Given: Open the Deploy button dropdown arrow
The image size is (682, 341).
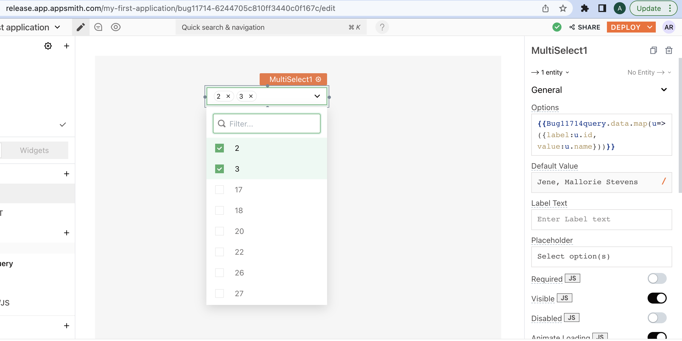Looking at the screenshot, I should [650, 27].
